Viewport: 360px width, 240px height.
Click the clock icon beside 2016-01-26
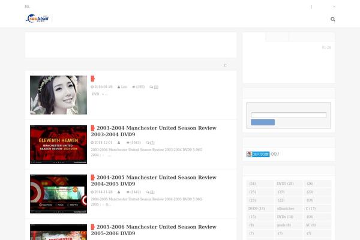(92, 87)
